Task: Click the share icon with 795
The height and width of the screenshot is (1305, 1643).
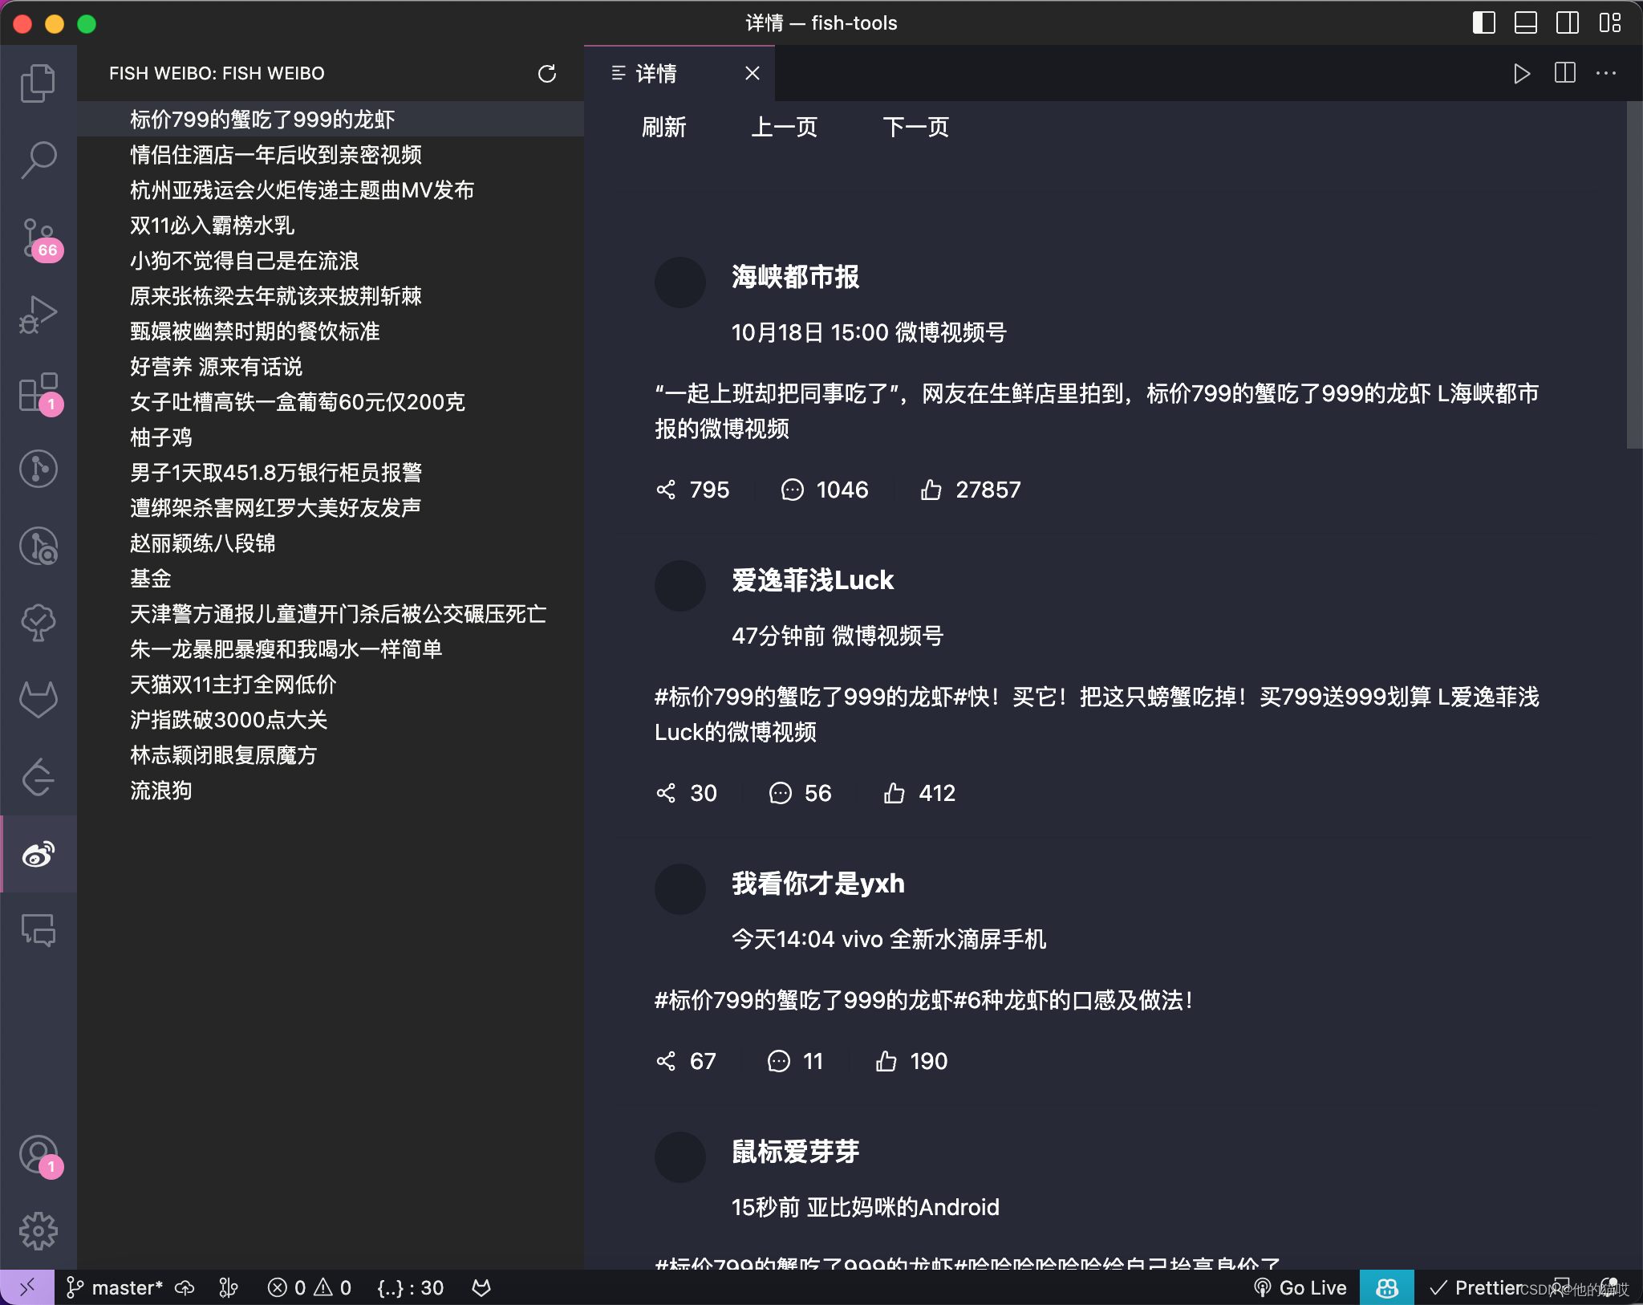Action: click(666, 490)
